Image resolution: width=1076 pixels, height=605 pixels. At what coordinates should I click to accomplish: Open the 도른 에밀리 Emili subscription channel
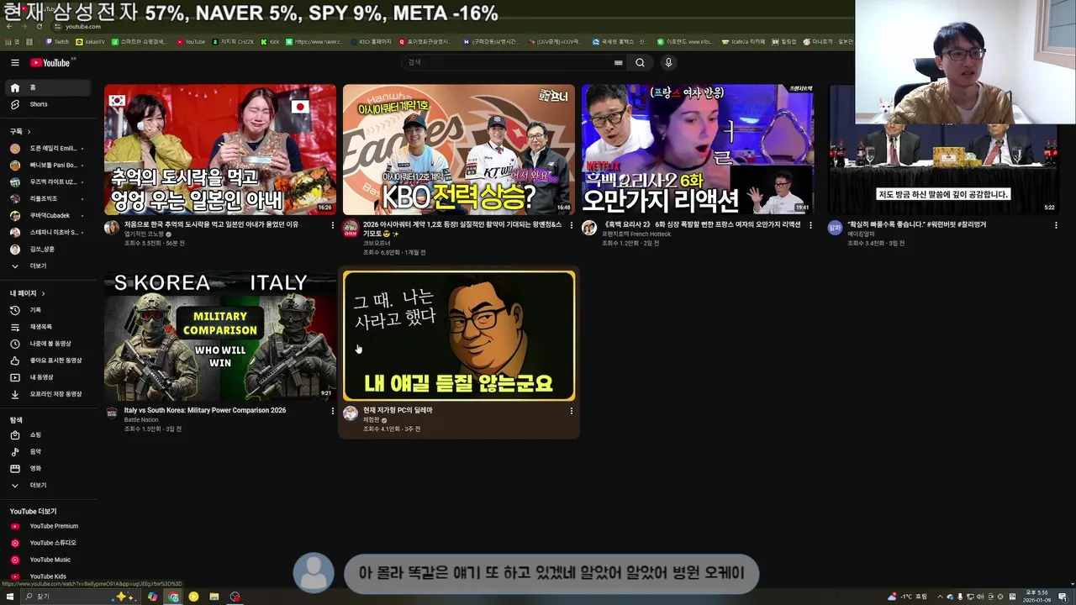pyautogui.click(x=49, y=148)
